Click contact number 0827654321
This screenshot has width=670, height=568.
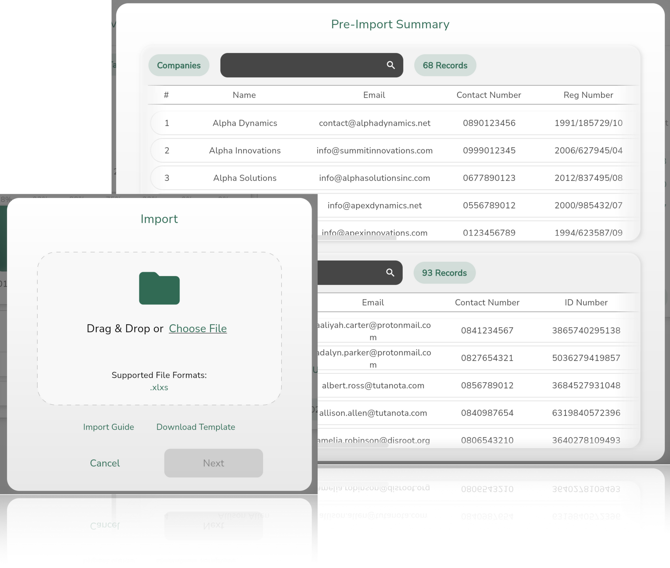(487, 358)
